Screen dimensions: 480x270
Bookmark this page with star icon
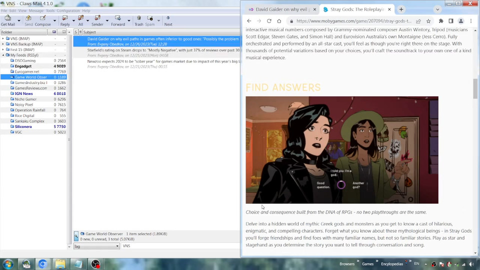pos(428,21)
